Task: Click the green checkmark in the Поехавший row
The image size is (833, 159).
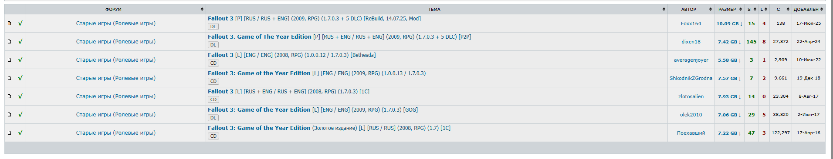Action: (20, 133)
